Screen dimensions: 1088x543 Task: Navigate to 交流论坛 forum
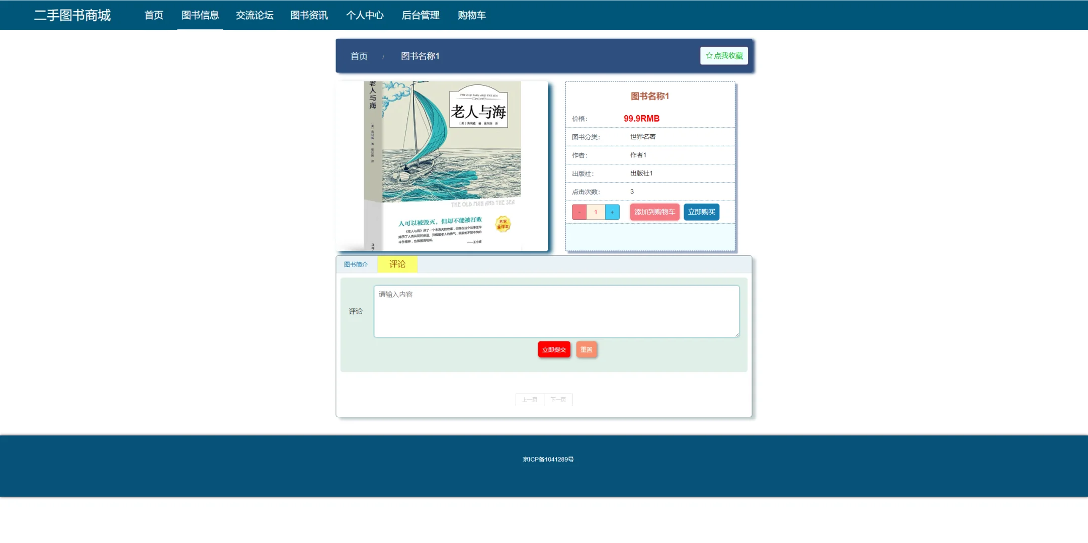click(255, 15)
